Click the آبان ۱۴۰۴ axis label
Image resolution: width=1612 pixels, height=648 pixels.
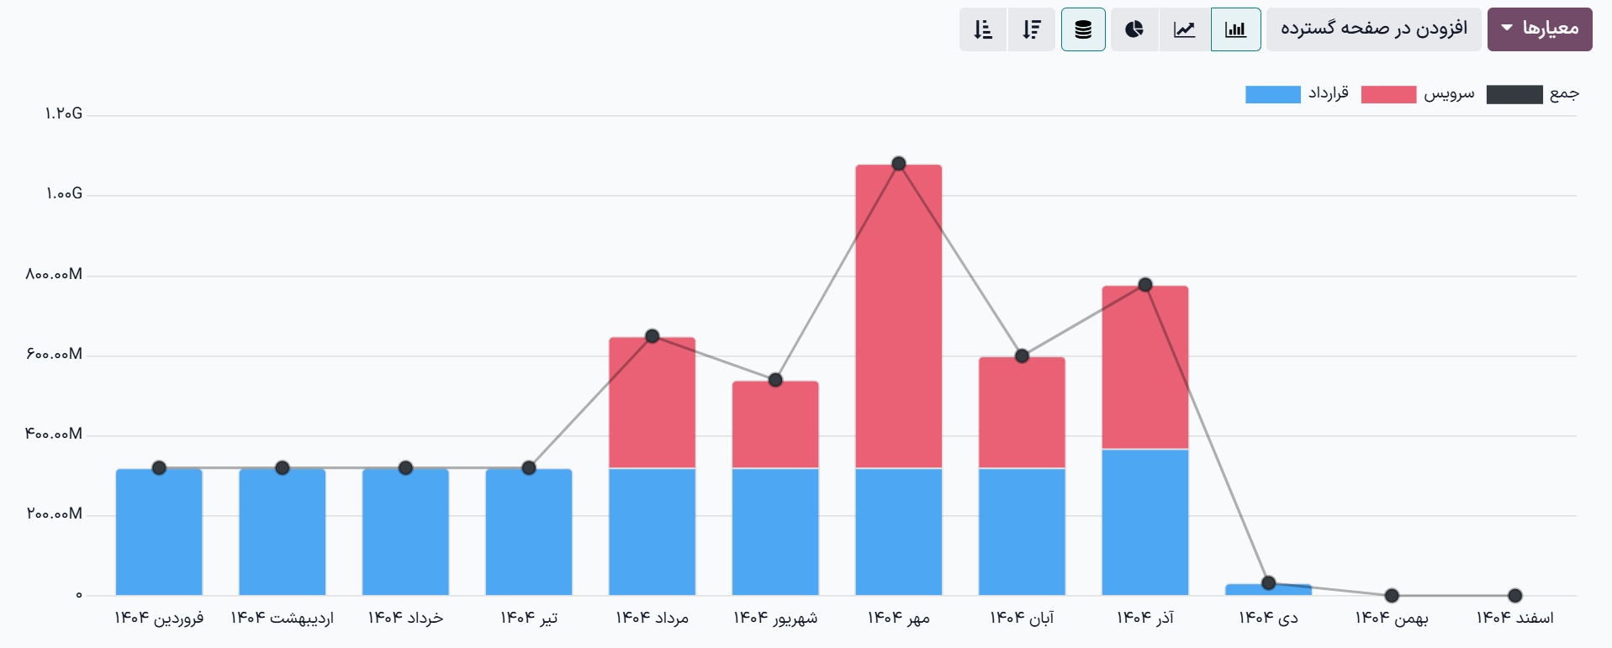coord(1022,618)
